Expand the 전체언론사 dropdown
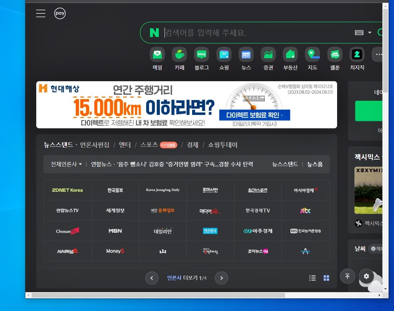Viewport: 394px width, 311px height. pyautogui.click(x=66, y=164)
